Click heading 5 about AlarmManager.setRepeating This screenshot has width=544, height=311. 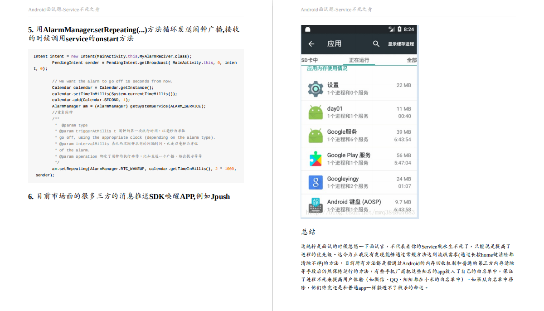[134, 34]
